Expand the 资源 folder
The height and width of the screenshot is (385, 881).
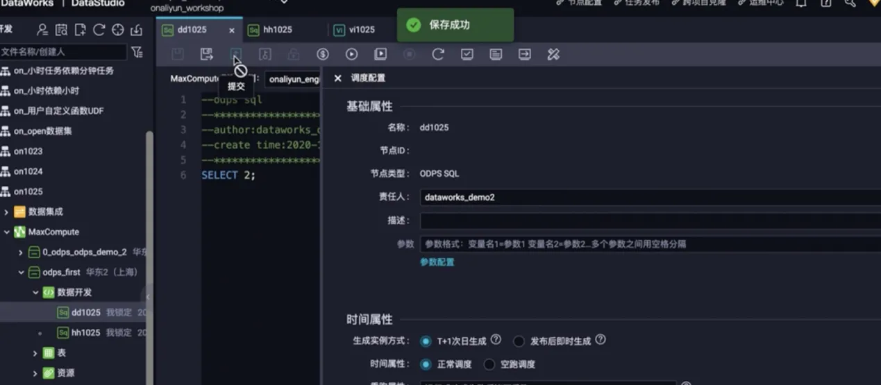click(35, 373)
